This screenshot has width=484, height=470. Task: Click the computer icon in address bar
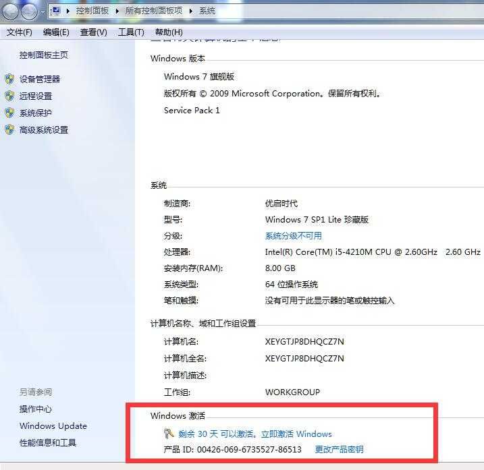pos(55,11)
